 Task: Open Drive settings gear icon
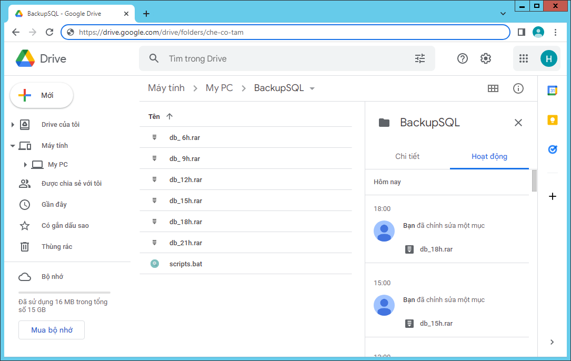click(485, 58)
